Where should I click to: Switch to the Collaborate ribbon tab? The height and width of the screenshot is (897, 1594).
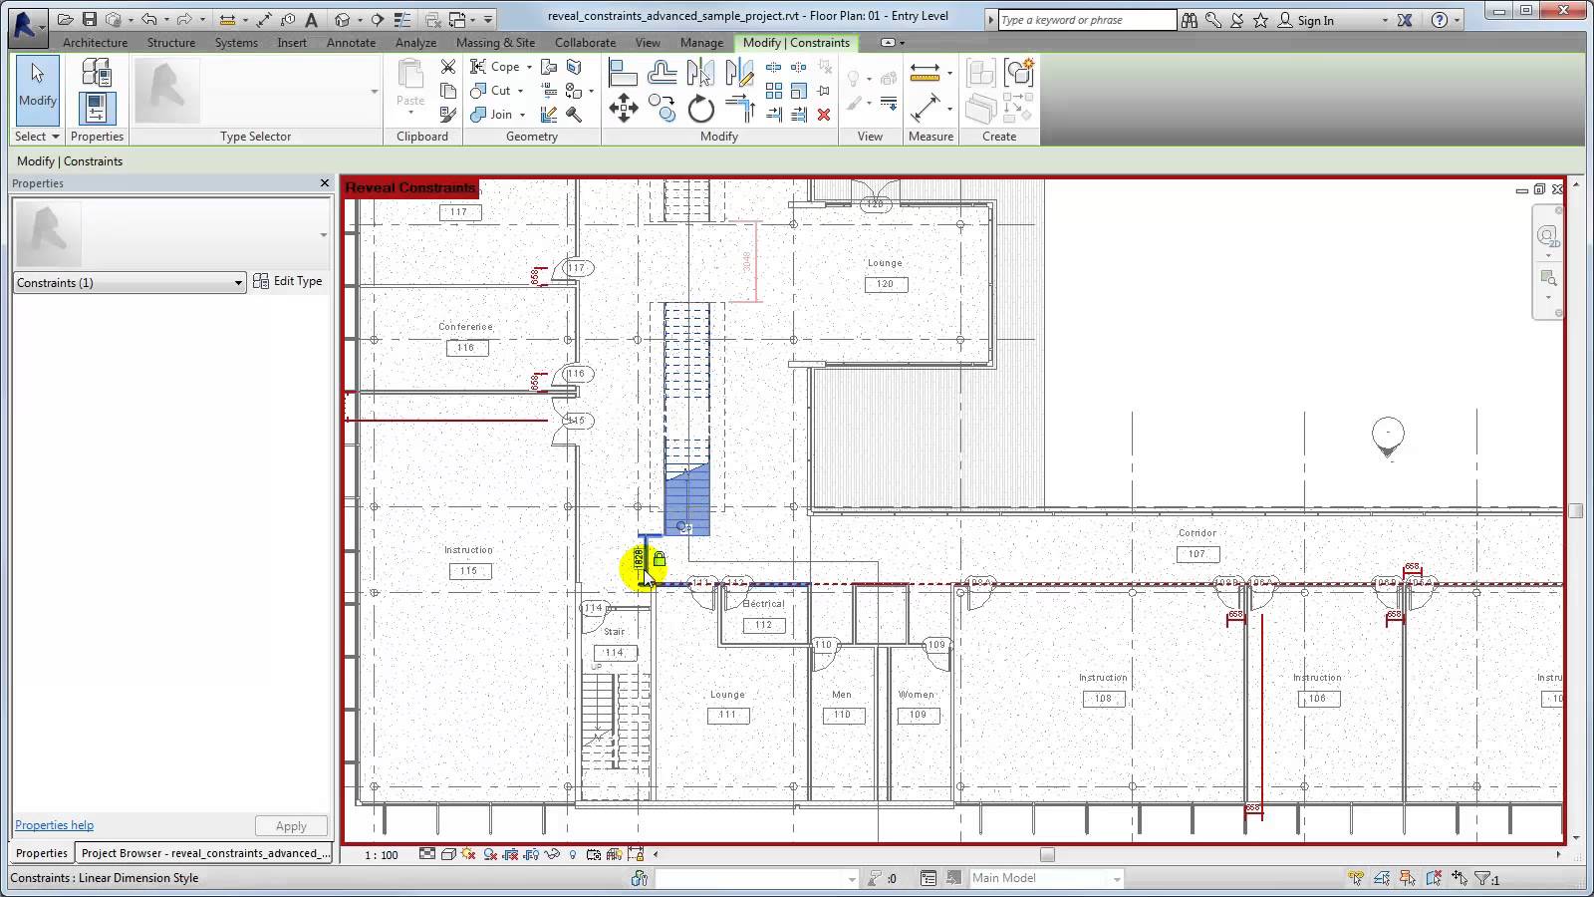point(585,43)
